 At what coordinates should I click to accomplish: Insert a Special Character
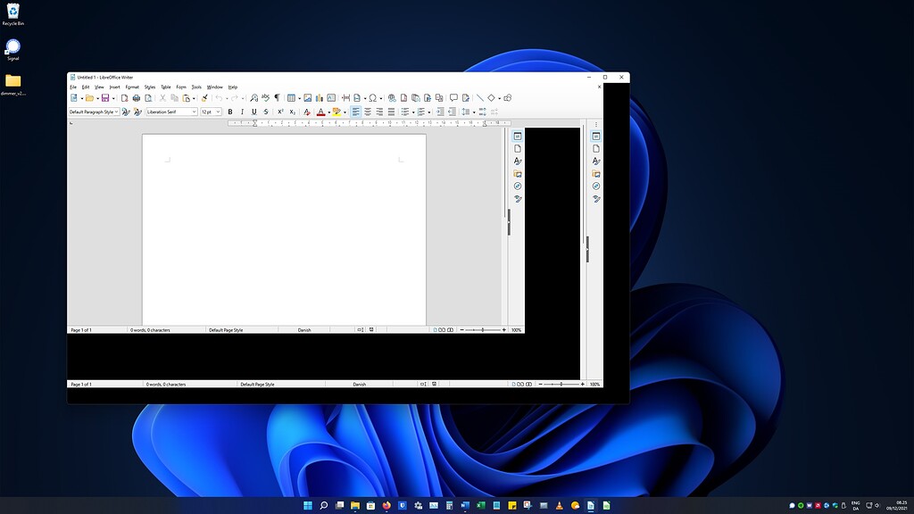[373, 99]
